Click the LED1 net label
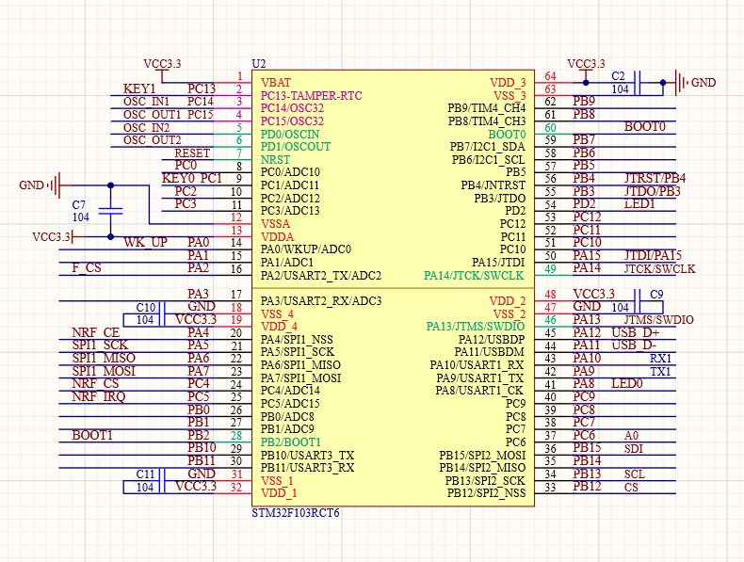 [639, 204]
